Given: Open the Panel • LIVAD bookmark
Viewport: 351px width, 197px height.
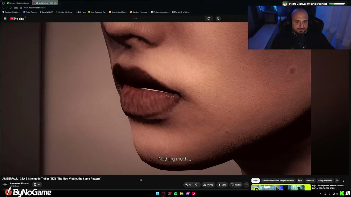Looking at the screenshot, I should pos(46,12).
